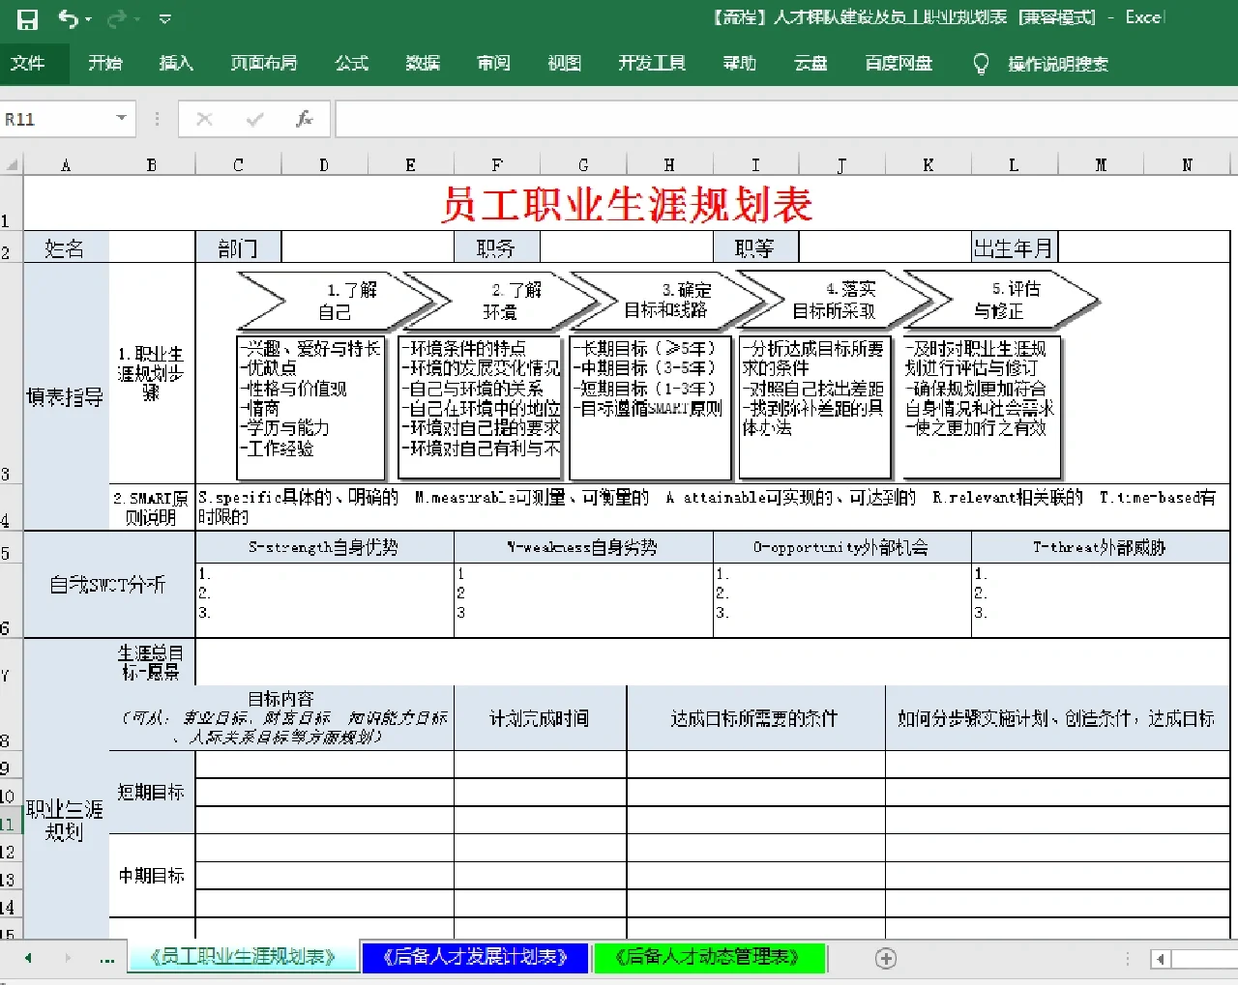Viewport: 1238px width, 985px height.
Task: Click the O-opportunity外部机会 header cell
Action: (x=841, y=547)
